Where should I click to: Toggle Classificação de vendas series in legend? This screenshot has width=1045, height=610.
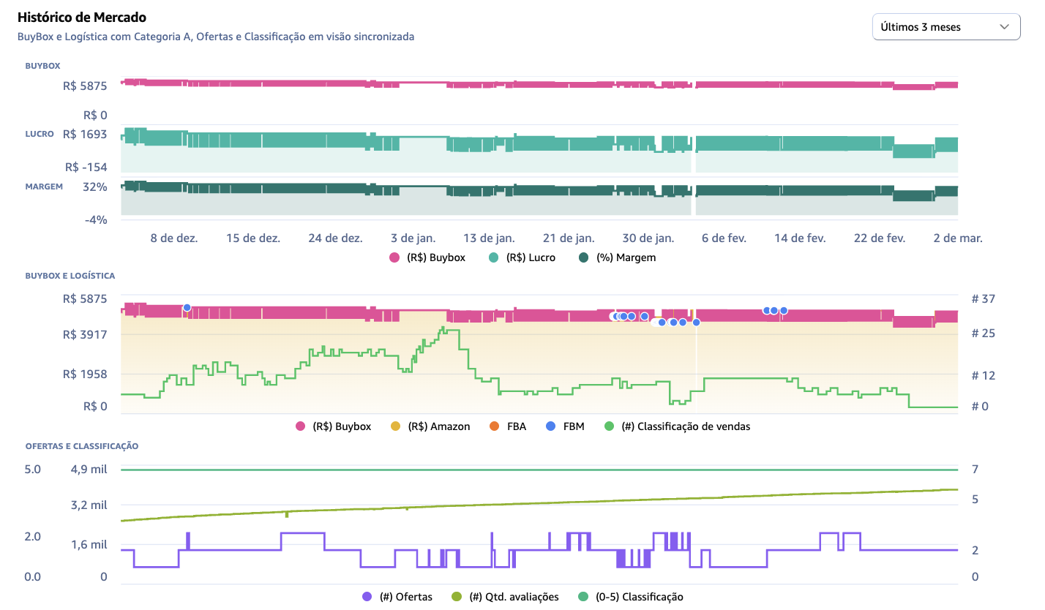pyautogui.click(x=677, y=426)
